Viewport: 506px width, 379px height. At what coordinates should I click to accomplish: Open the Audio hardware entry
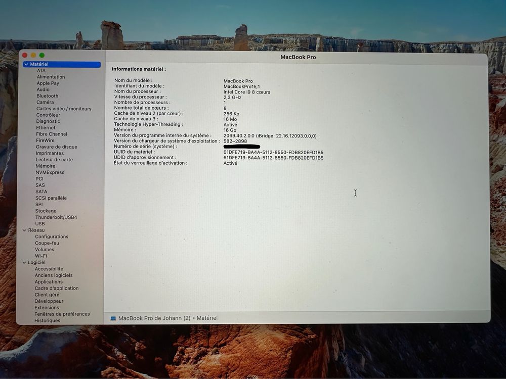point(43,89)
